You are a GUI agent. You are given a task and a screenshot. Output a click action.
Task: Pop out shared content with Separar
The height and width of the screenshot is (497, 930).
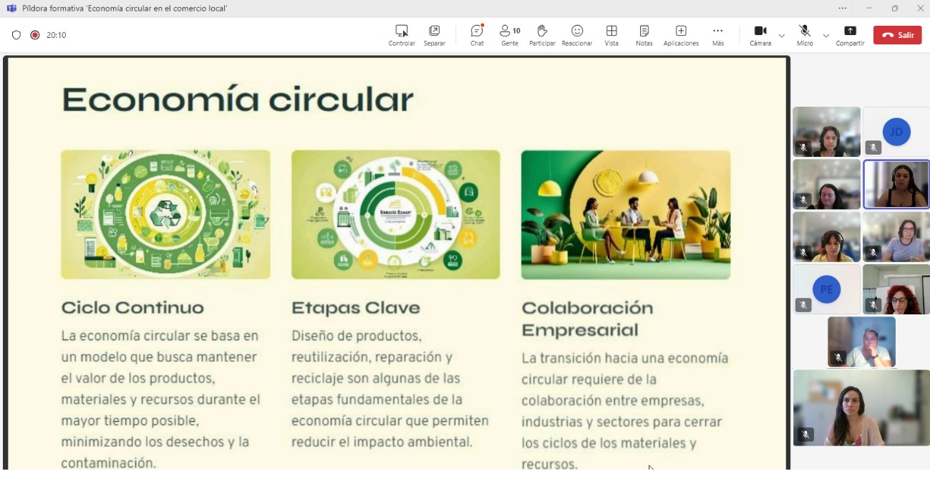[435, 34]
